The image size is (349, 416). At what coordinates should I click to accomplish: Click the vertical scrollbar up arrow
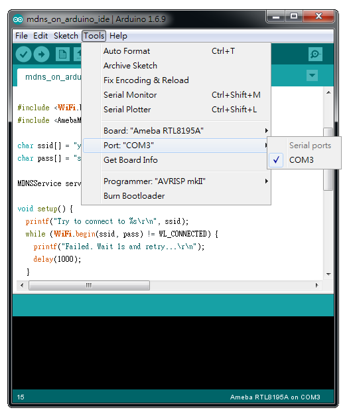click(328, 92)
